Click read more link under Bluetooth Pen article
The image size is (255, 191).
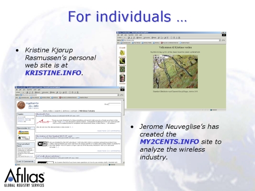[x=109, y=131]
